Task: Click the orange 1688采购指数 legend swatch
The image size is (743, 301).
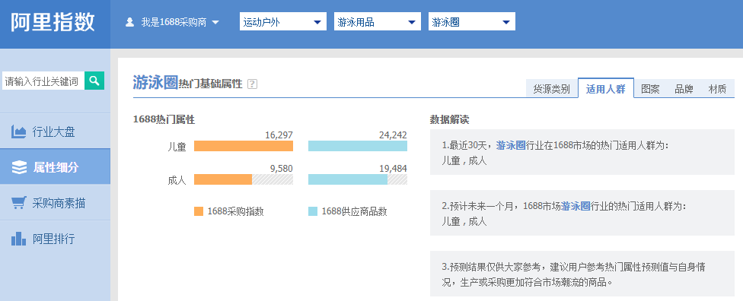Action: (x=199, y=211)
